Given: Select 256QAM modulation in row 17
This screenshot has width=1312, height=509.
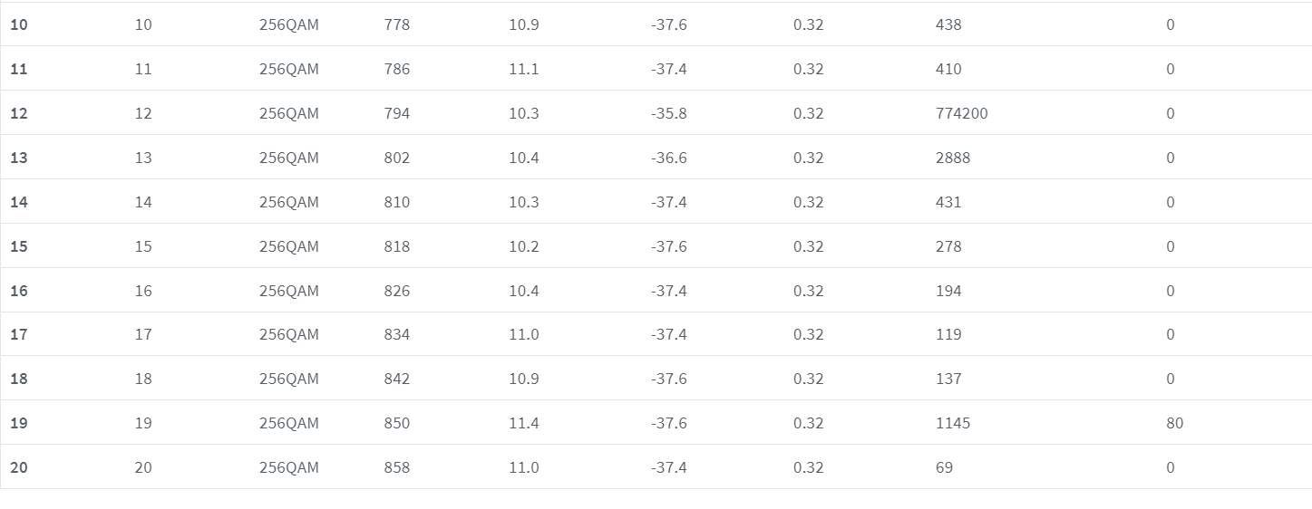Looking at the screenshot, I should (x=288, y=334).
